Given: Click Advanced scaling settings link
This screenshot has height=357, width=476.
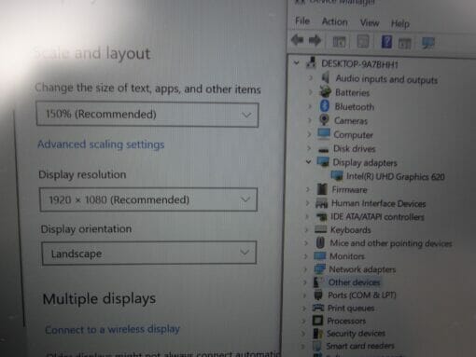Looking at the screenshot, I should pyautogui.click(x=101, y=144).
